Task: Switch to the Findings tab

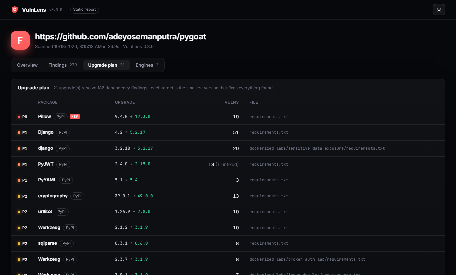Action: pos(63,65)
